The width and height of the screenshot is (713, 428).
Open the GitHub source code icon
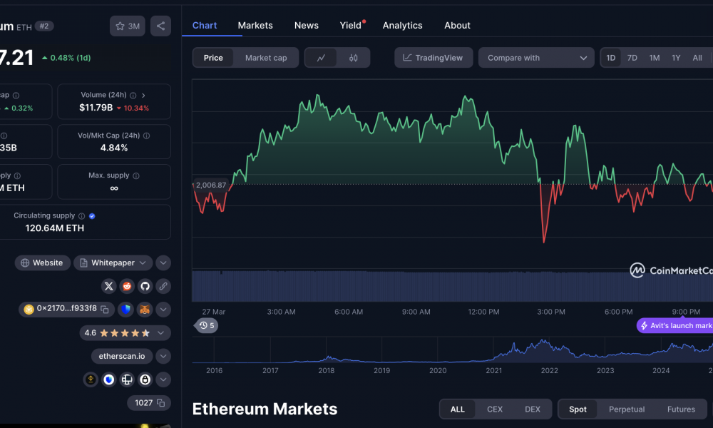[143, 286]
